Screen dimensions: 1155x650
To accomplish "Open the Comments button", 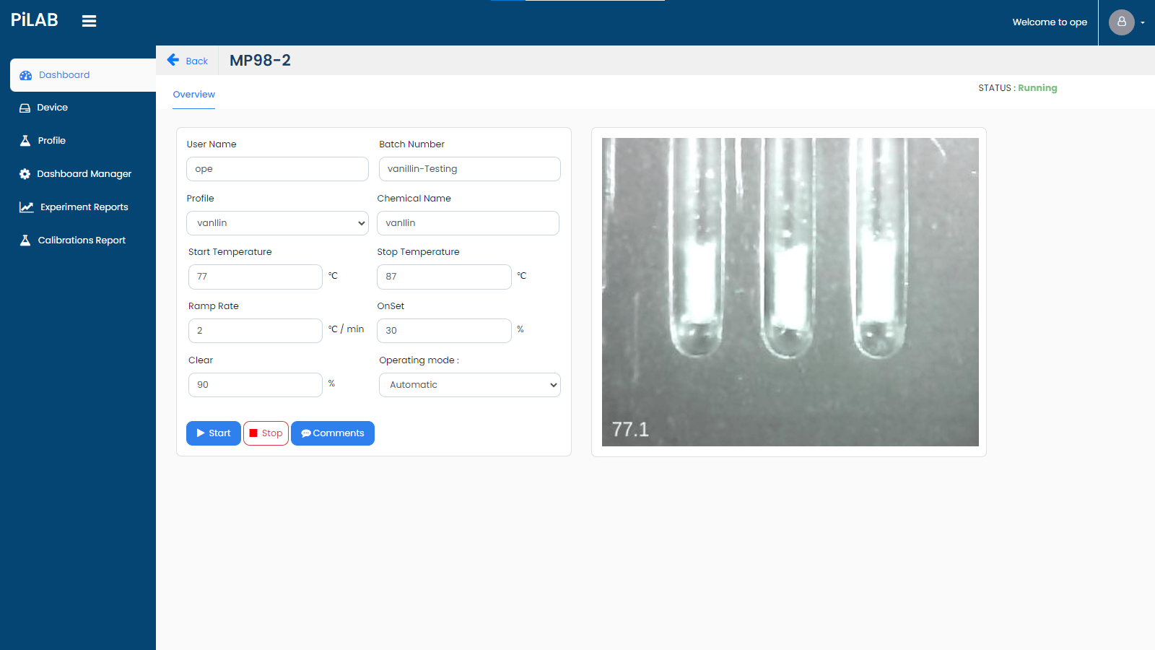I will tap(332, 433).
